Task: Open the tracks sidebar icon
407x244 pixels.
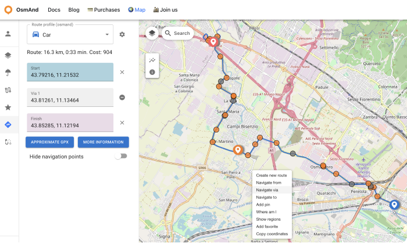Action: [8, 90]
